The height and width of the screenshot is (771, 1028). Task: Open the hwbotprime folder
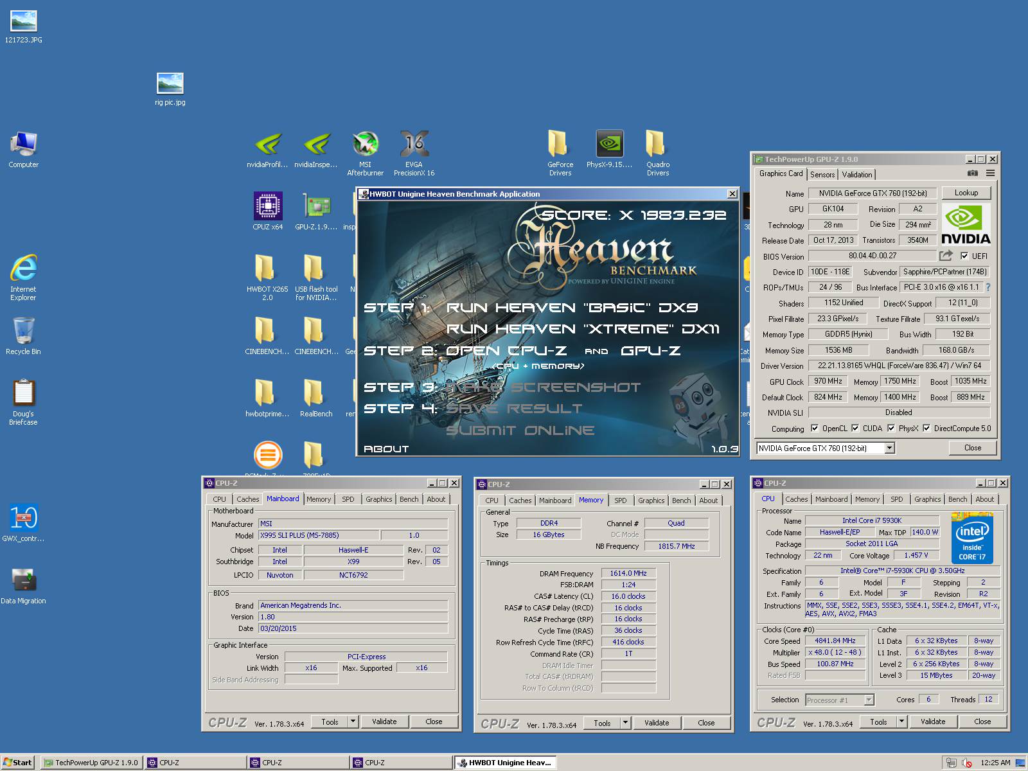pyautogui.click(x=267, y=398)
